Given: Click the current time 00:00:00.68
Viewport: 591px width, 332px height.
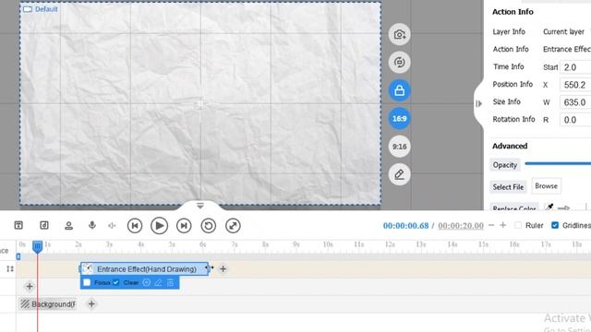Looking at the screenshot, I should click(405, 225).
